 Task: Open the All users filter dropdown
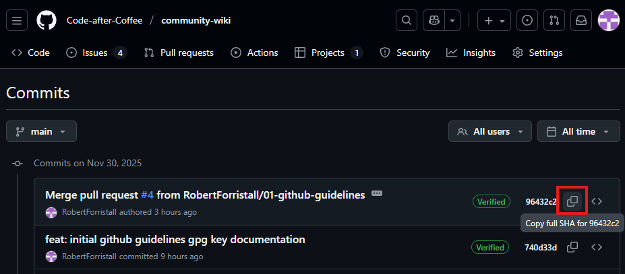tap(490, 131)
